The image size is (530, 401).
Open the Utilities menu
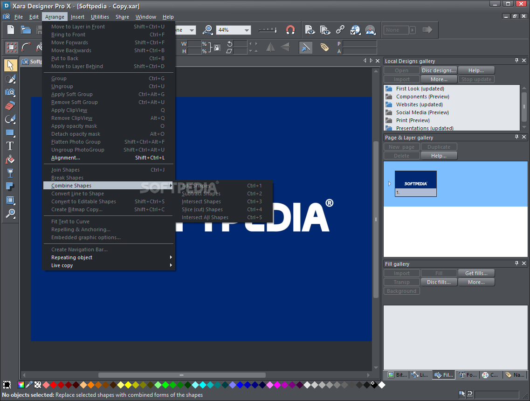pyautogui.click(x=100, y=17)
